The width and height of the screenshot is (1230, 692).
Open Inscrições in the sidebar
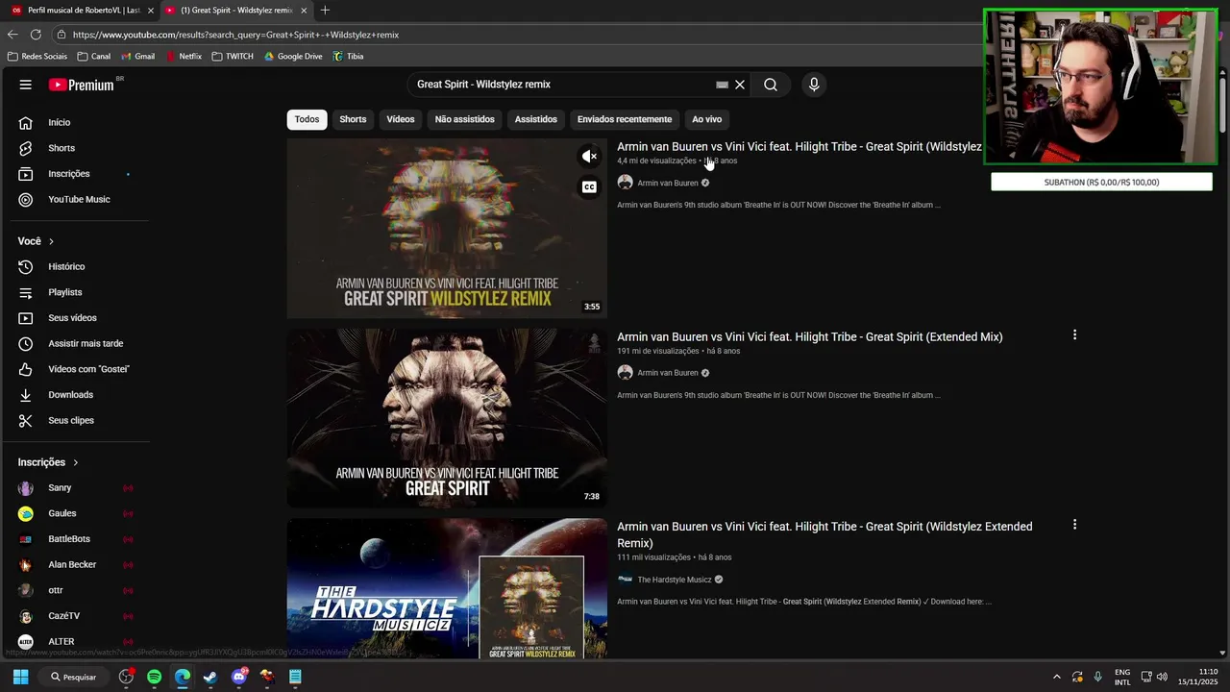tap(69, 174)
